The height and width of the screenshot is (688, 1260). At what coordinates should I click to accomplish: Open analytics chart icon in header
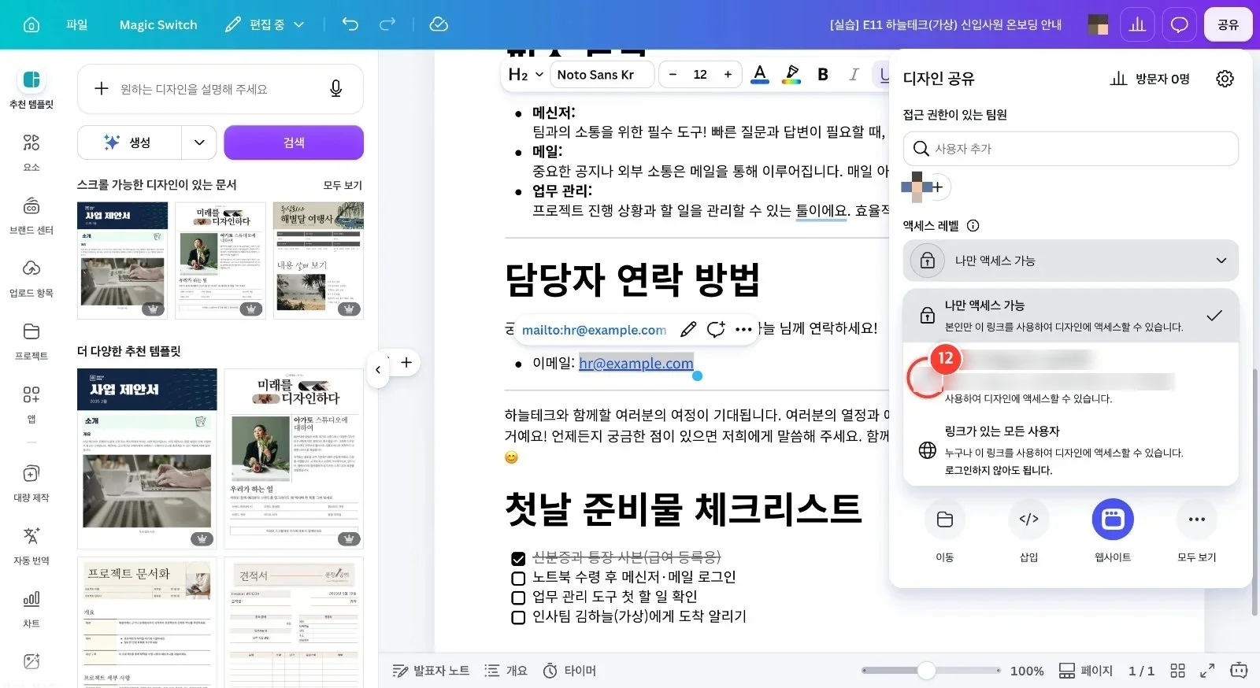(1137, 25)
